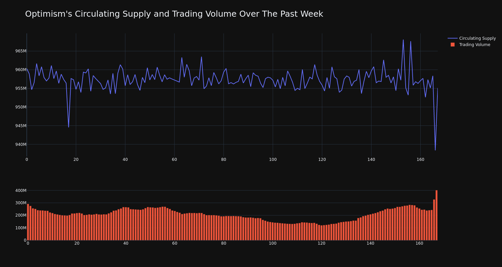Screen dimensions: 502x267
Task: Click the 160 x-axis label under supply chart
Action: (x=420, y=160)
